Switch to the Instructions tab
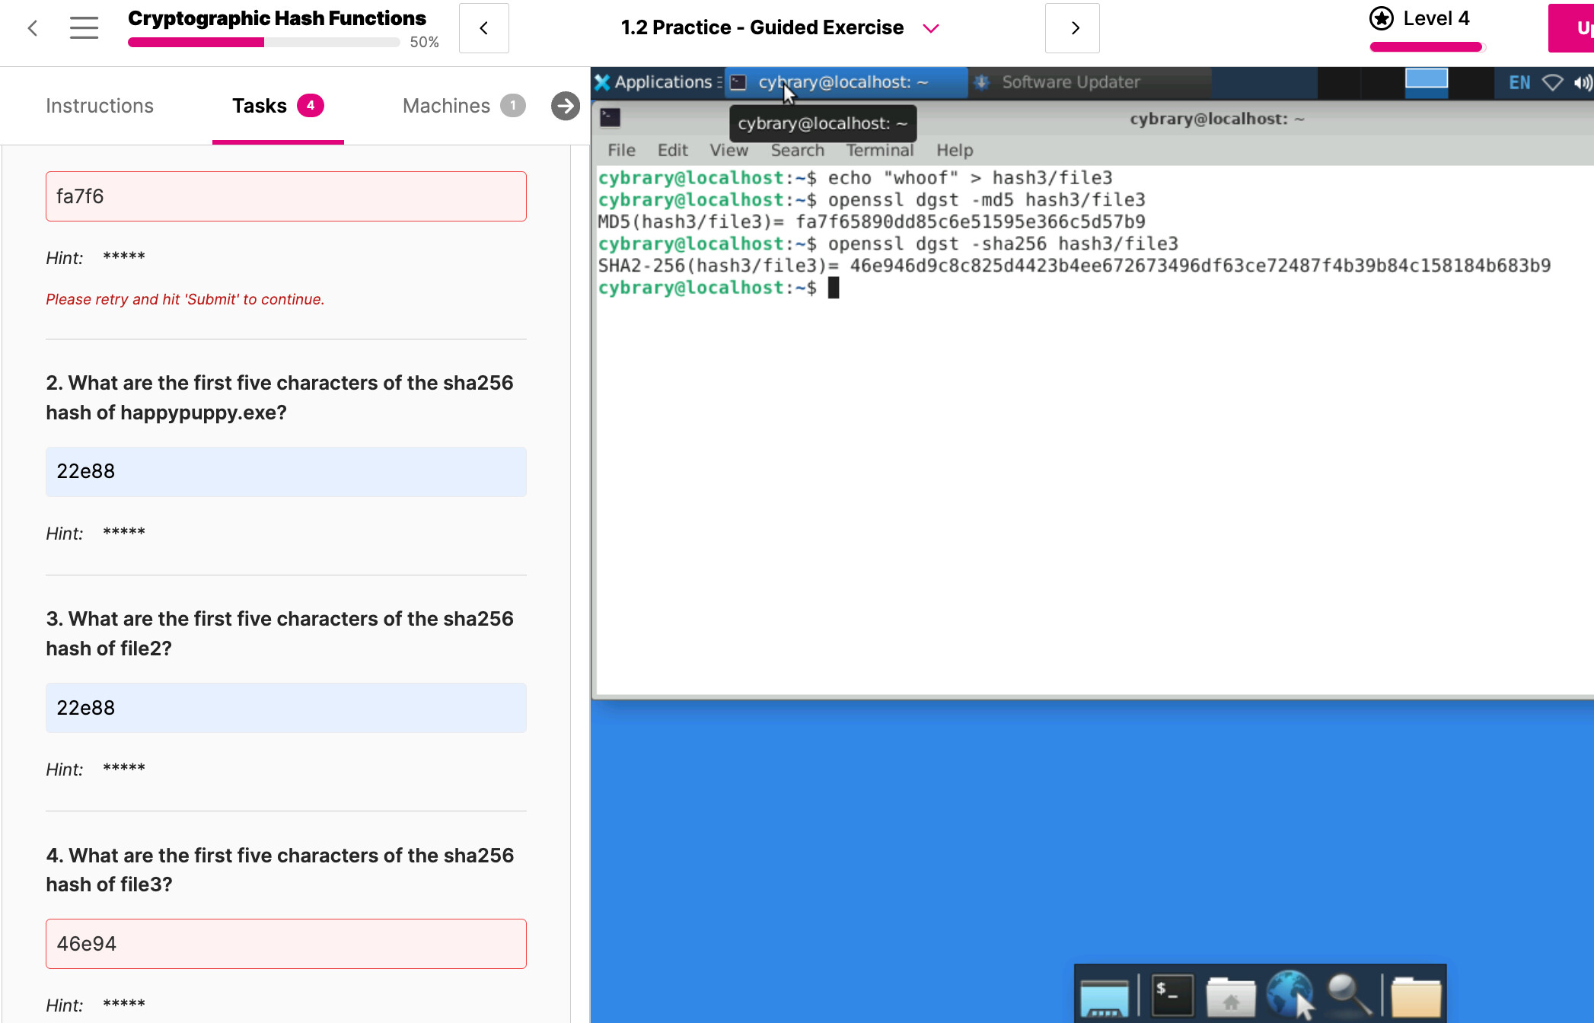Screen dimensions: 1594x1023 tap(100, 106)
